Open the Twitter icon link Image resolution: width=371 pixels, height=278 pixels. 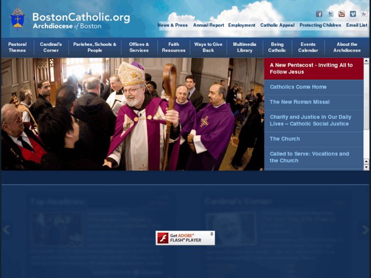330,14
